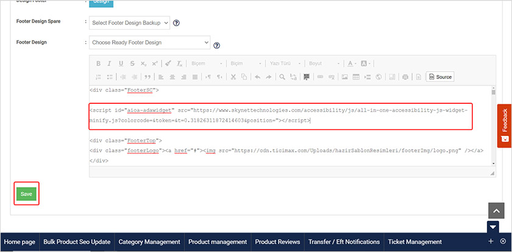The image size is (512, 252).
Task: Click the remove format icon
Action: [x=180, y=64]
